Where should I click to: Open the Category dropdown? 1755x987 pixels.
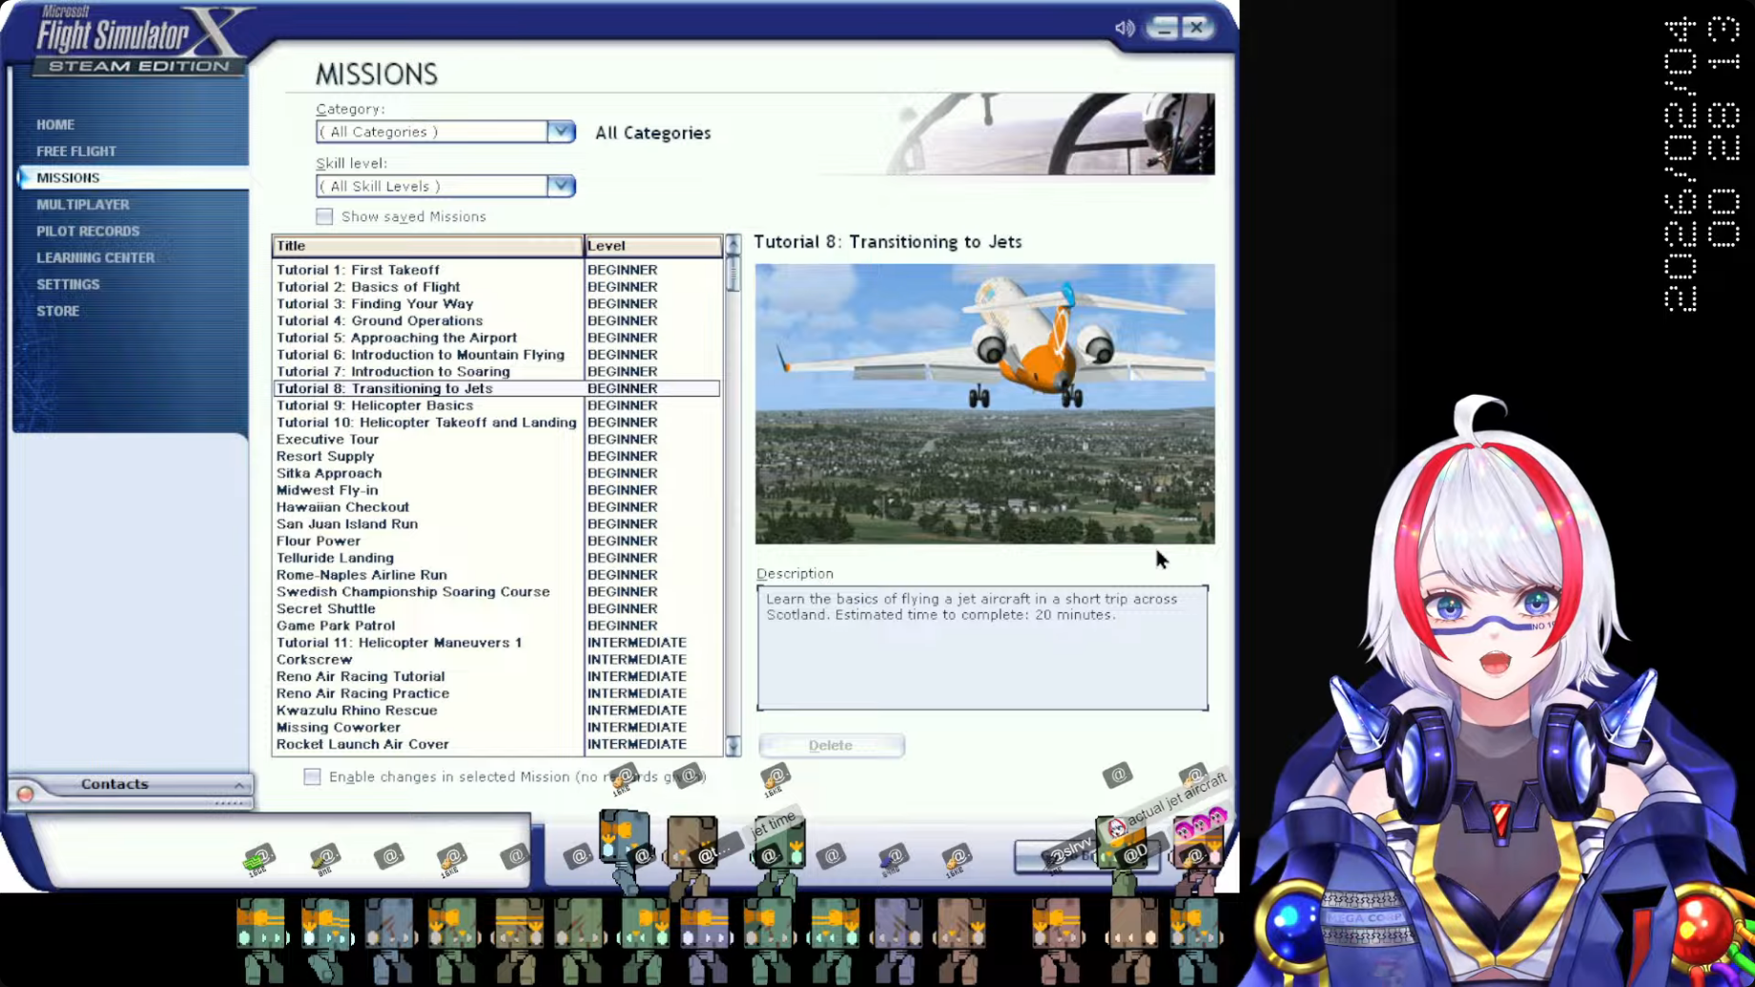(x=561, y=132)
